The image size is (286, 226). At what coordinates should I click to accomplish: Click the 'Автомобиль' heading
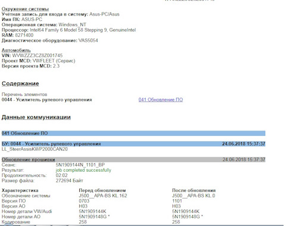point(16,50)
